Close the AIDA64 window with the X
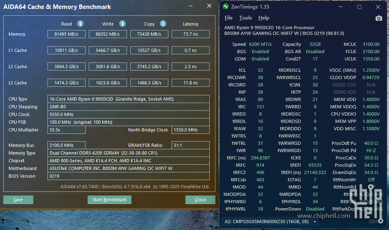Viewport: 389px width, 230px height. coord(209,6)
